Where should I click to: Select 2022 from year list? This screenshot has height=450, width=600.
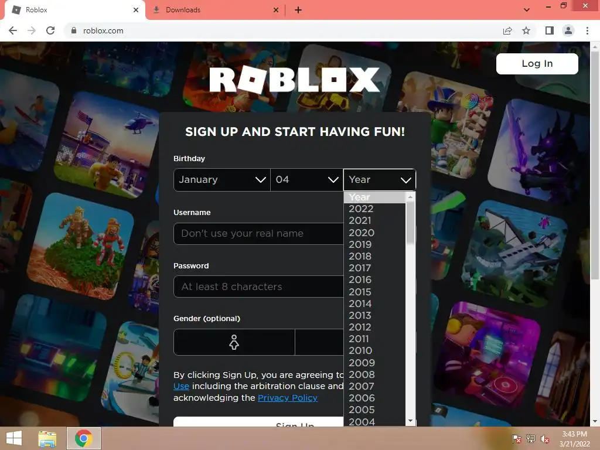374,209
